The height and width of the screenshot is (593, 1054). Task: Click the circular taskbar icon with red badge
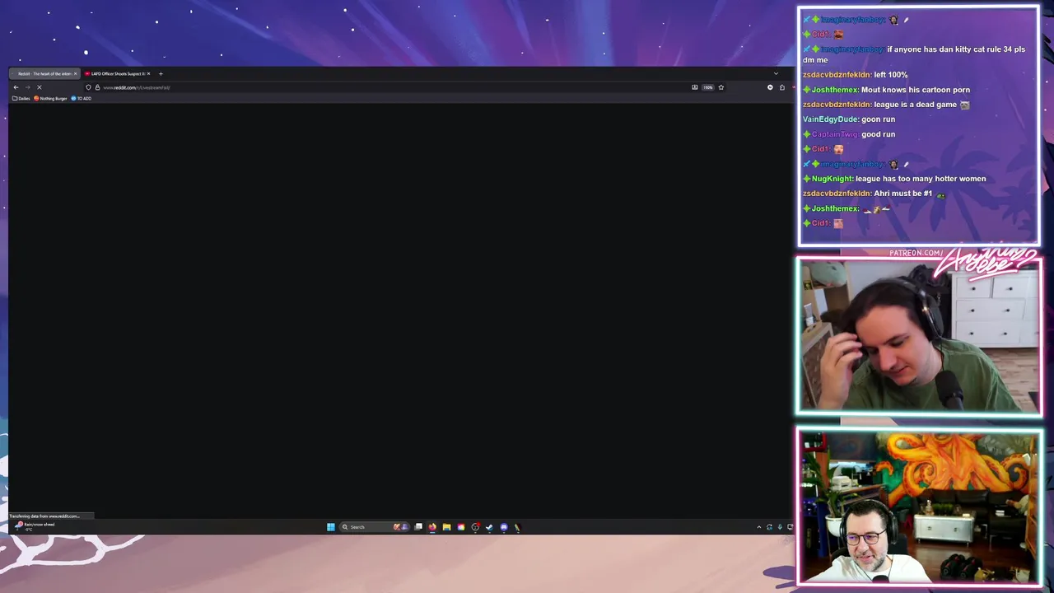475,527
